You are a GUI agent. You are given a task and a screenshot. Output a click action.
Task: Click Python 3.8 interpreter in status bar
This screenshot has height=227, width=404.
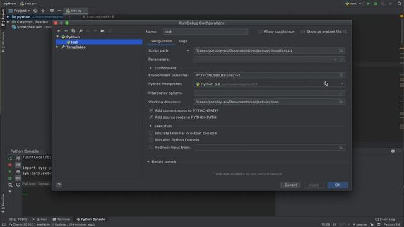[391, 224]
